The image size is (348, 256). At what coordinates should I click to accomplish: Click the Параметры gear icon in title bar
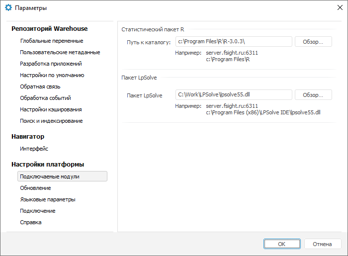coord(8,8)
